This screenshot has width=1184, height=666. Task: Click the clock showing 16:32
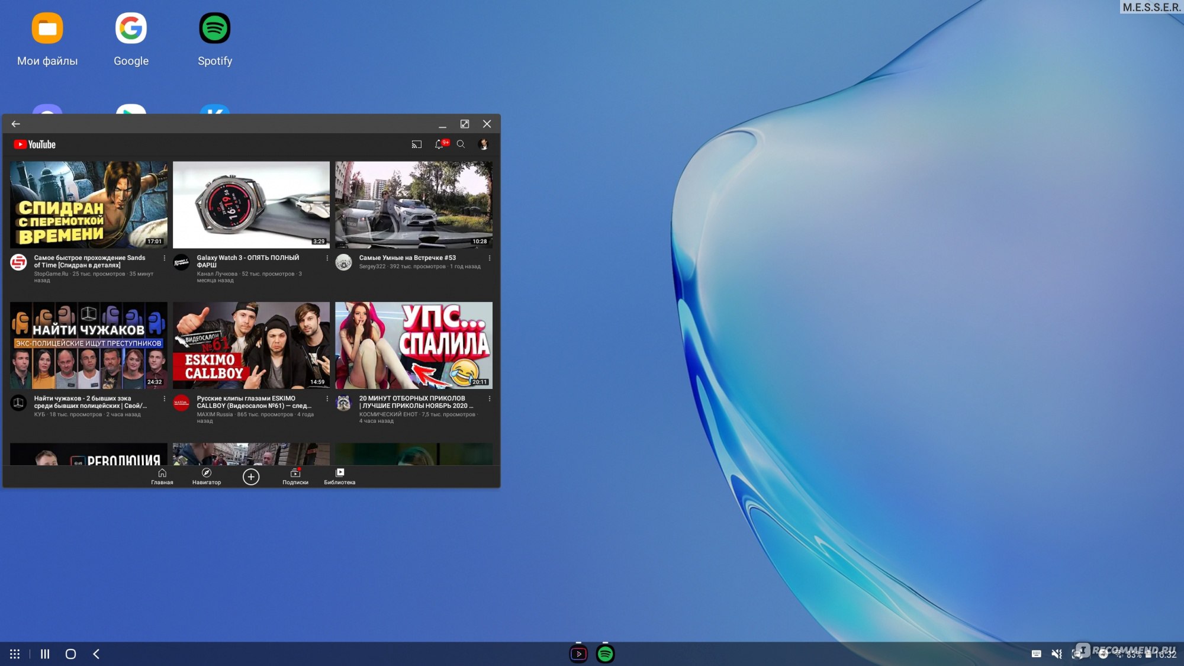pyautogui.click(x=1165, y=654)
